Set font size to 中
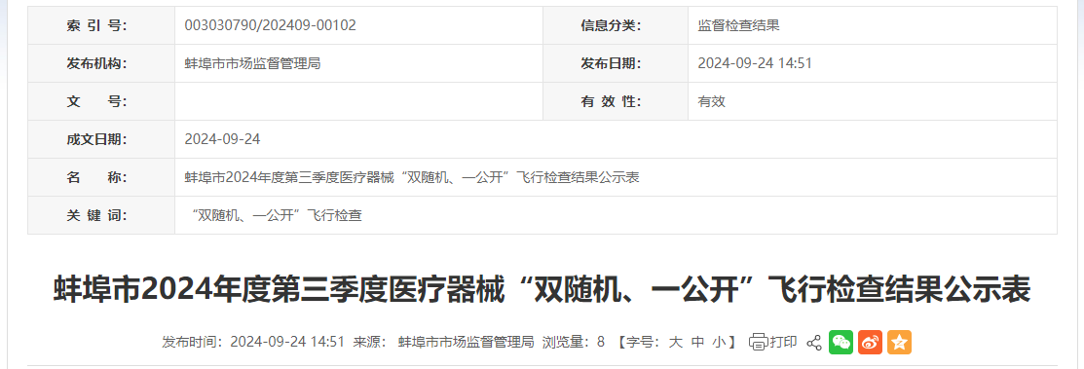This screenshot has width=1084, height=369. [x=697, y=342]
